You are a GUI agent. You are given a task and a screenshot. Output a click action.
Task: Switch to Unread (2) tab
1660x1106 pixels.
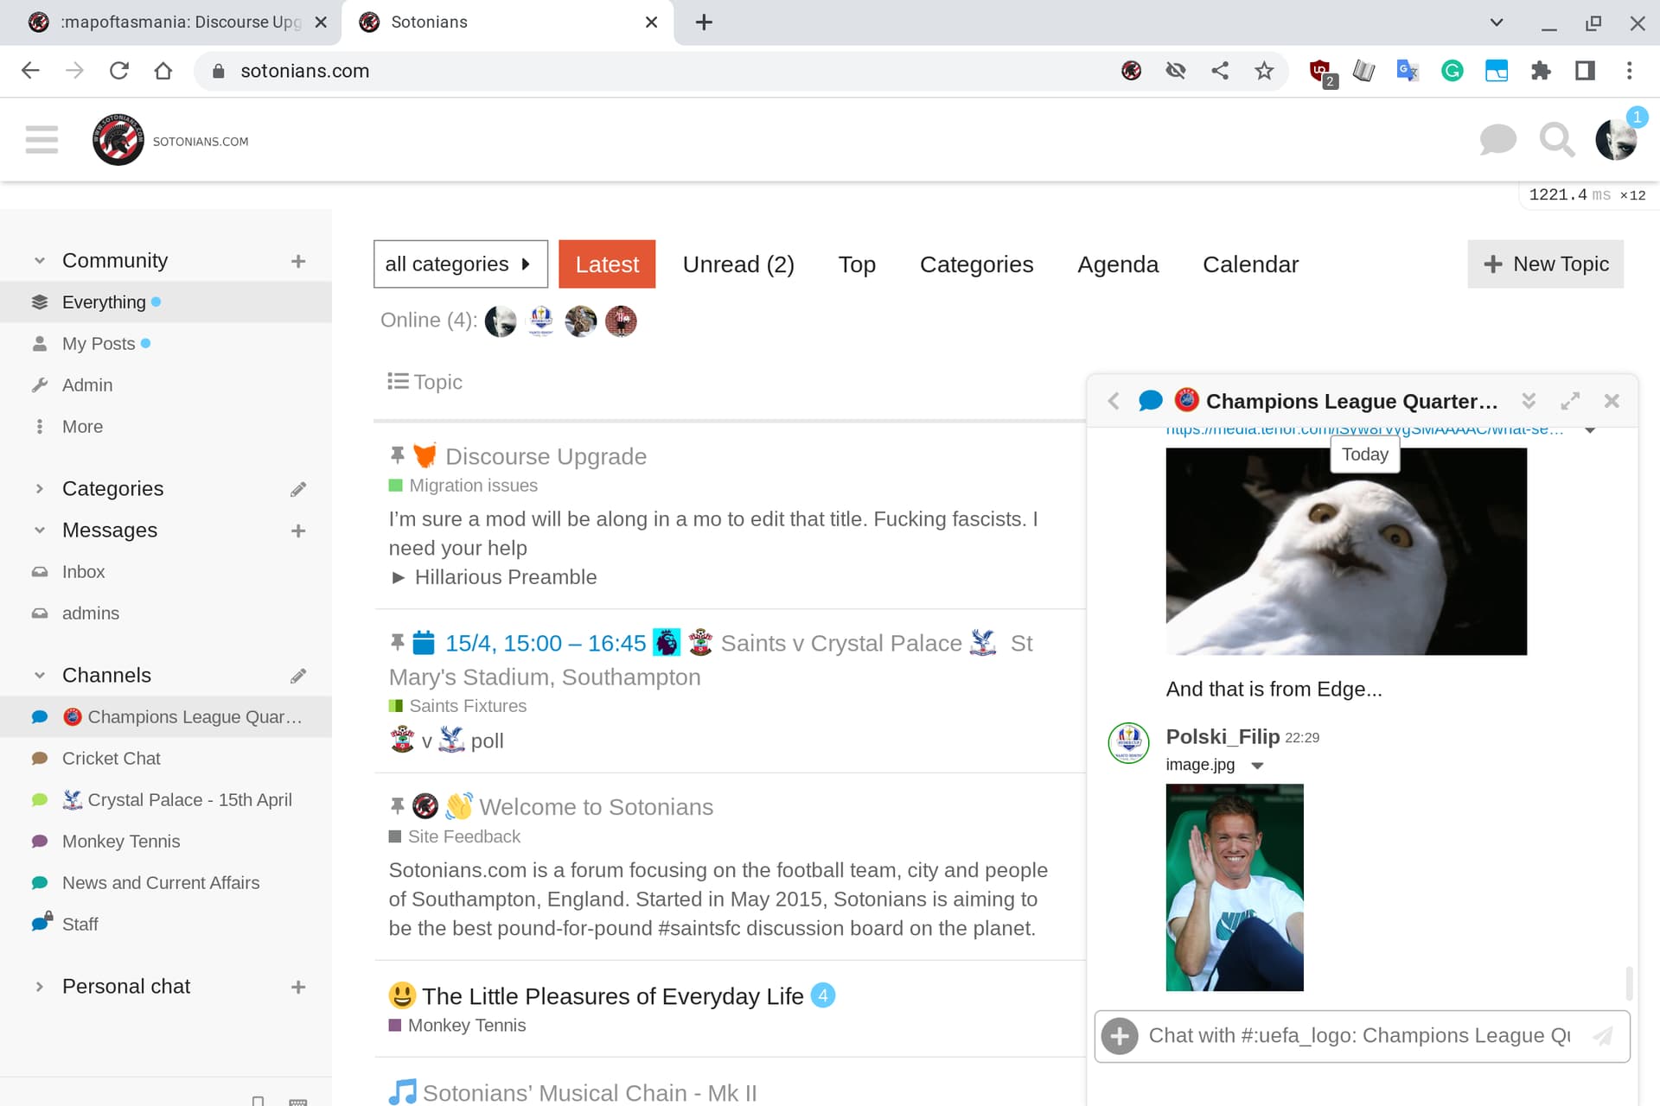[x=738, y=264]
